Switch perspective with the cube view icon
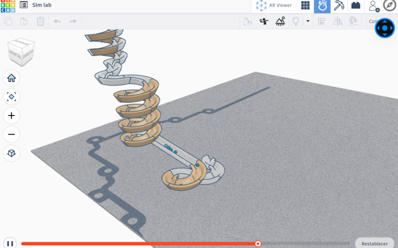Image resolution: width=398 pixels, height=248 pixels. 12,153
